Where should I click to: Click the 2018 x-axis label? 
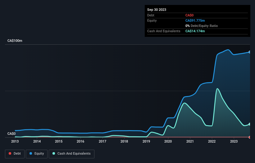click(124, 141)
